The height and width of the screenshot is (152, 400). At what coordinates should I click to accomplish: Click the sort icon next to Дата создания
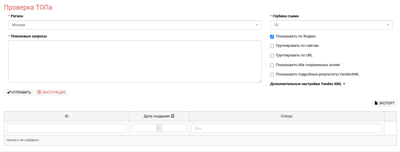[x=173, y=116]
